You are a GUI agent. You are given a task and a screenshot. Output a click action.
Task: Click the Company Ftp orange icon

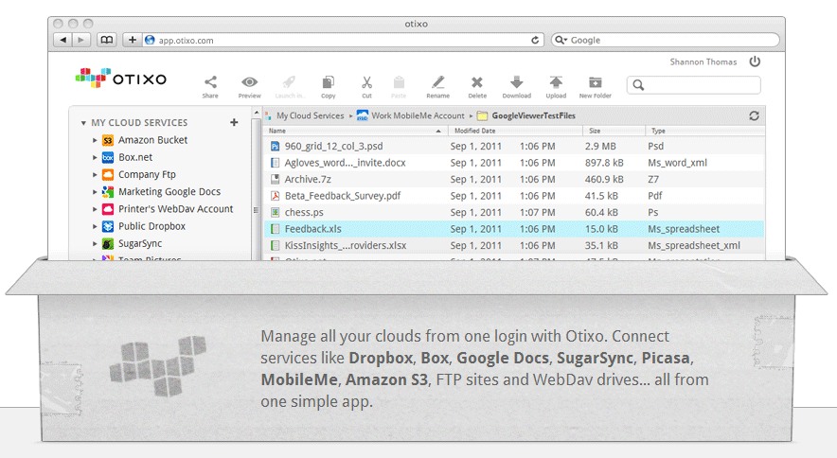click(108, 174)
